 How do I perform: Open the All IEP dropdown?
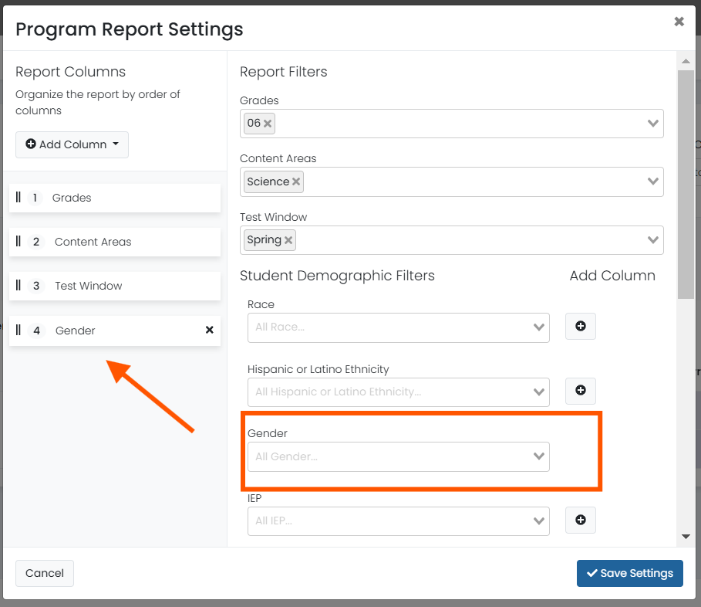(399, 521)
